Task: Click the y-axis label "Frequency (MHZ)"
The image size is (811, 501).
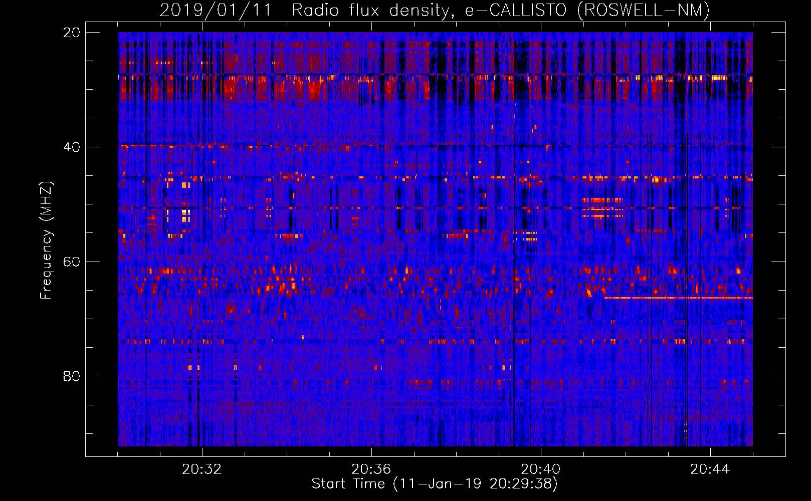Action: click(46, 240)
